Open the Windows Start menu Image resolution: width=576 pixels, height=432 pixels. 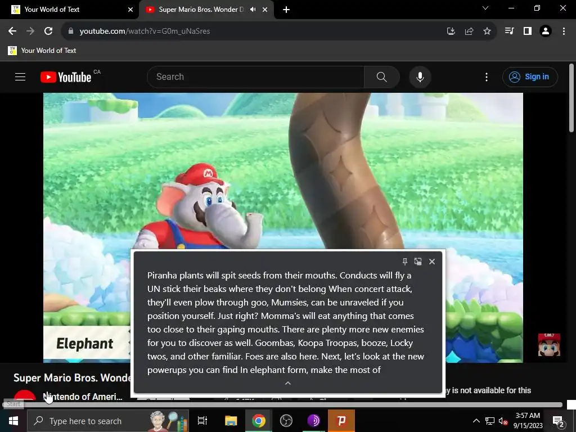[13, 421]
